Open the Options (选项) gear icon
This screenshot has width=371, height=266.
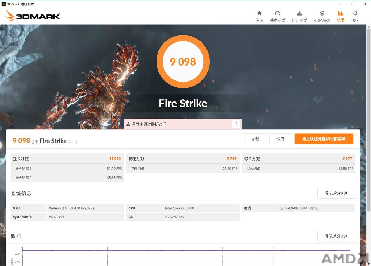[355, 13]
